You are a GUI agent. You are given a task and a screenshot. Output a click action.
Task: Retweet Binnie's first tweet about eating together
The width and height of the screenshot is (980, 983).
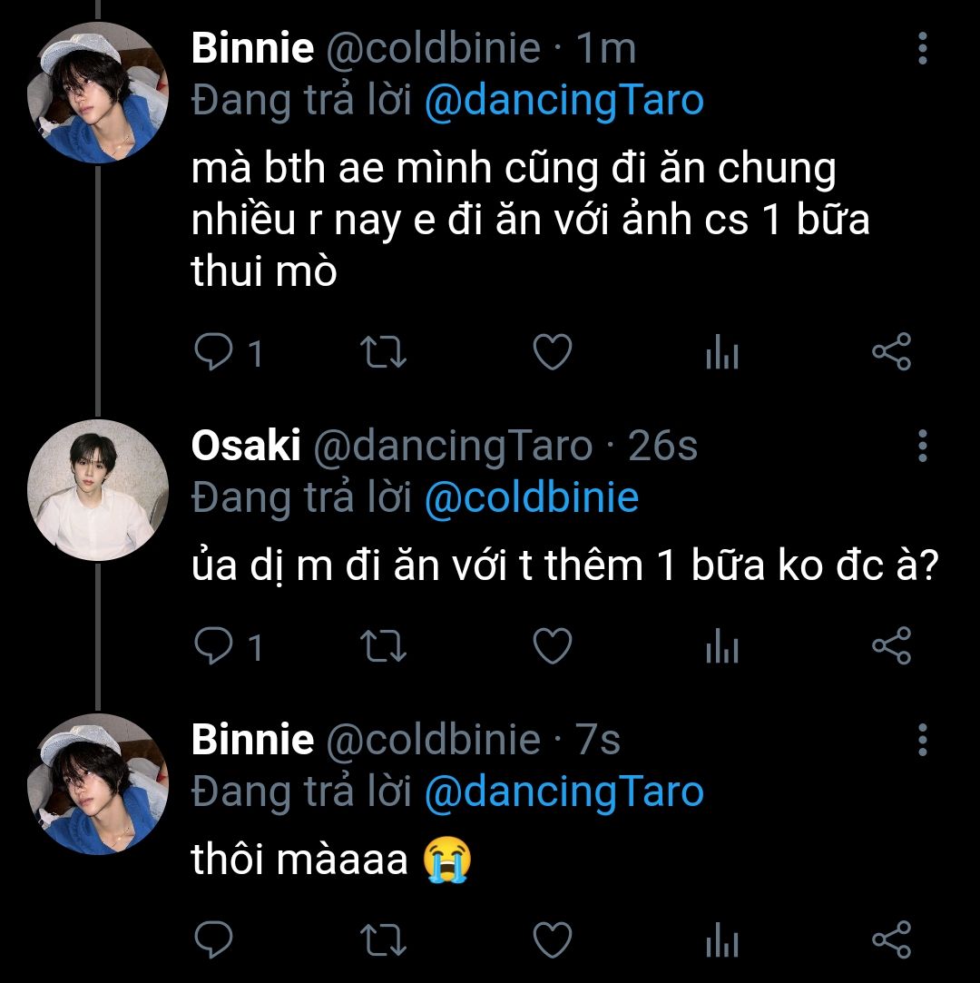coord(383,353)
